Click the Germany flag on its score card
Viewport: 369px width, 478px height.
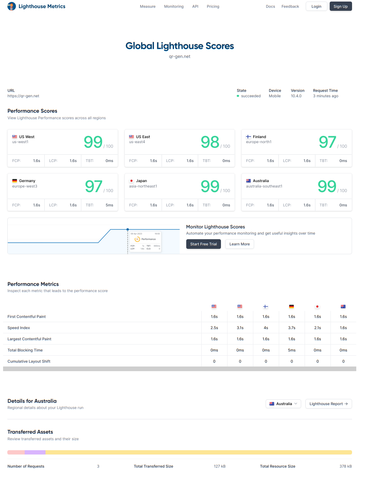coord(15,181)
